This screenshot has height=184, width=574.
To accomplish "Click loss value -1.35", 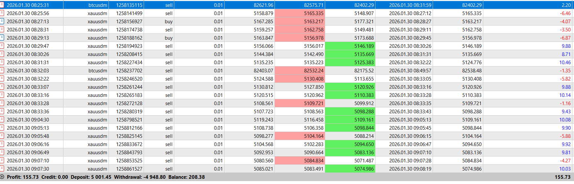I will click(x=565, y=71).
